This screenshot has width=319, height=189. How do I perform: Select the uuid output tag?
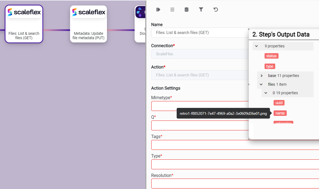click(279, 103)
